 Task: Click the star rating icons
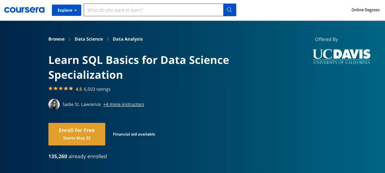coord(61,89)
